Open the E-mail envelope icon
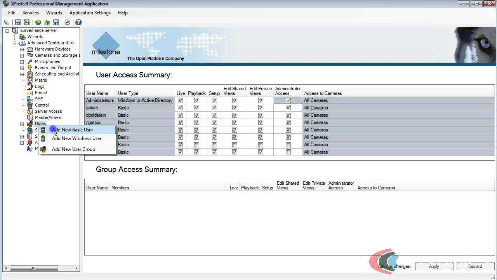497x280 pixels. 30,93
